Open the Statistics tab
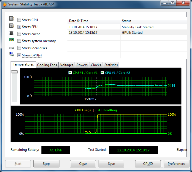192x172 pixels. (x=111, y=65)
